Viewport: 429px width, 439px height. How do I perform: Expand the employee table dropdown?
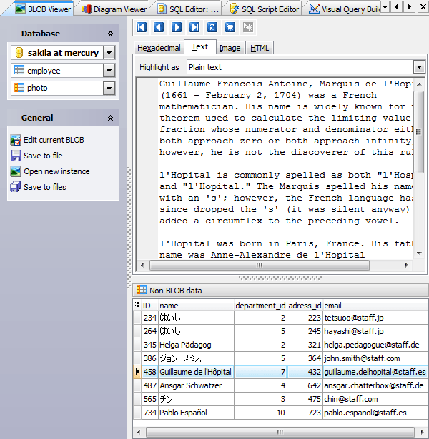coord(109,71)
